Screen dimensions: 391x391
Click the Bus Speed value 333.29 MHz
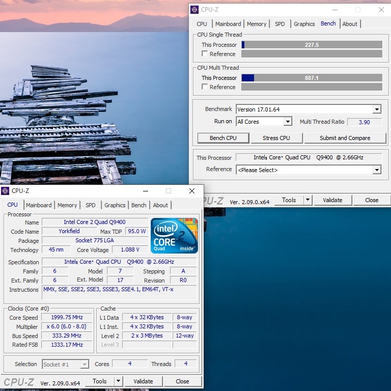click(67, 336)
